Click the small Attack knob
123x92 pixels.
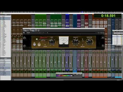(45, 45)
